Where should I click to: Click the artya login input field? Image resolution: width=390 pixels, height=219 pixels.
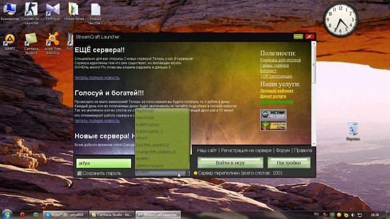pyautogui.click(x=104, y=163)
